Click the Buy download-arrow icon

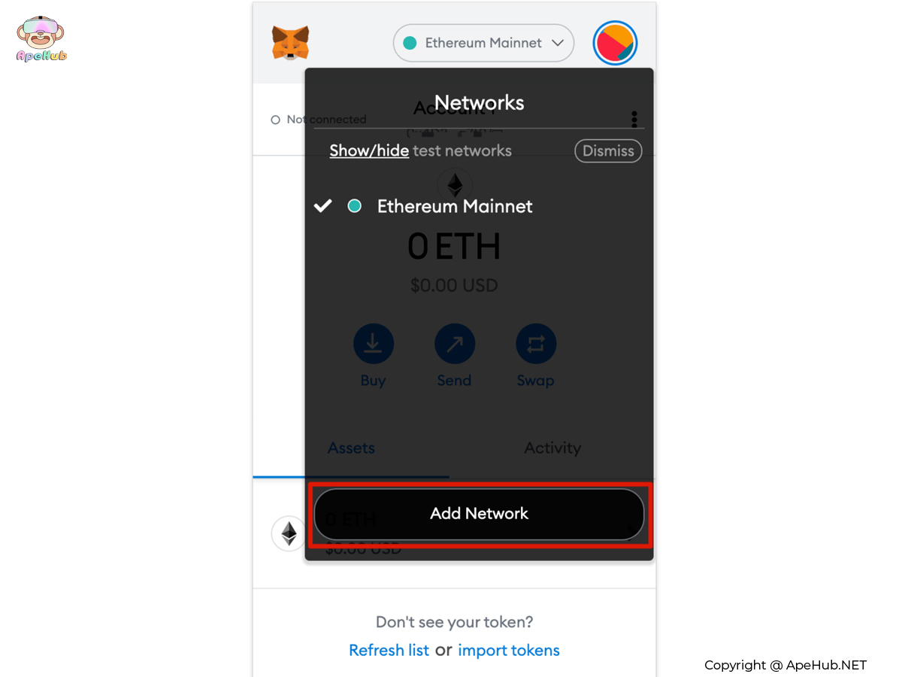pos(374,344)
